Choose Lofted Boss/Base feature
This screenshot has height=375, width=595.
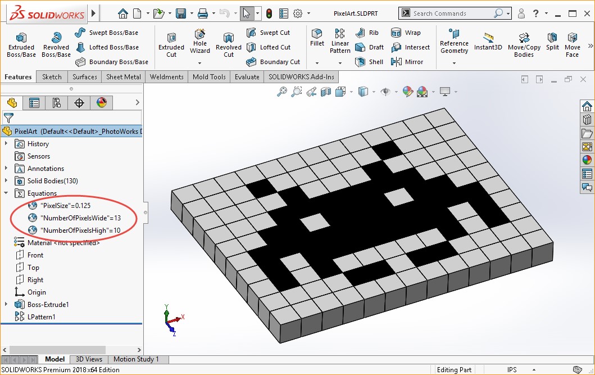pos(107,47)
